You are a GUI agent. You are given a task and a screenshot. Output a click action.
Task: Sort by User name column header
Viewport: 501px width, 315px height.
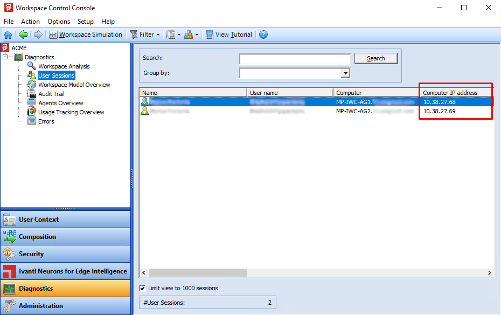point(290,92)
